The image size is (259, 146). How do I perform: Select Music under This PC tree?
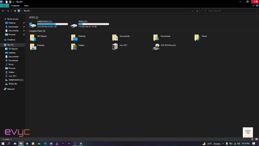pos(11,64)
